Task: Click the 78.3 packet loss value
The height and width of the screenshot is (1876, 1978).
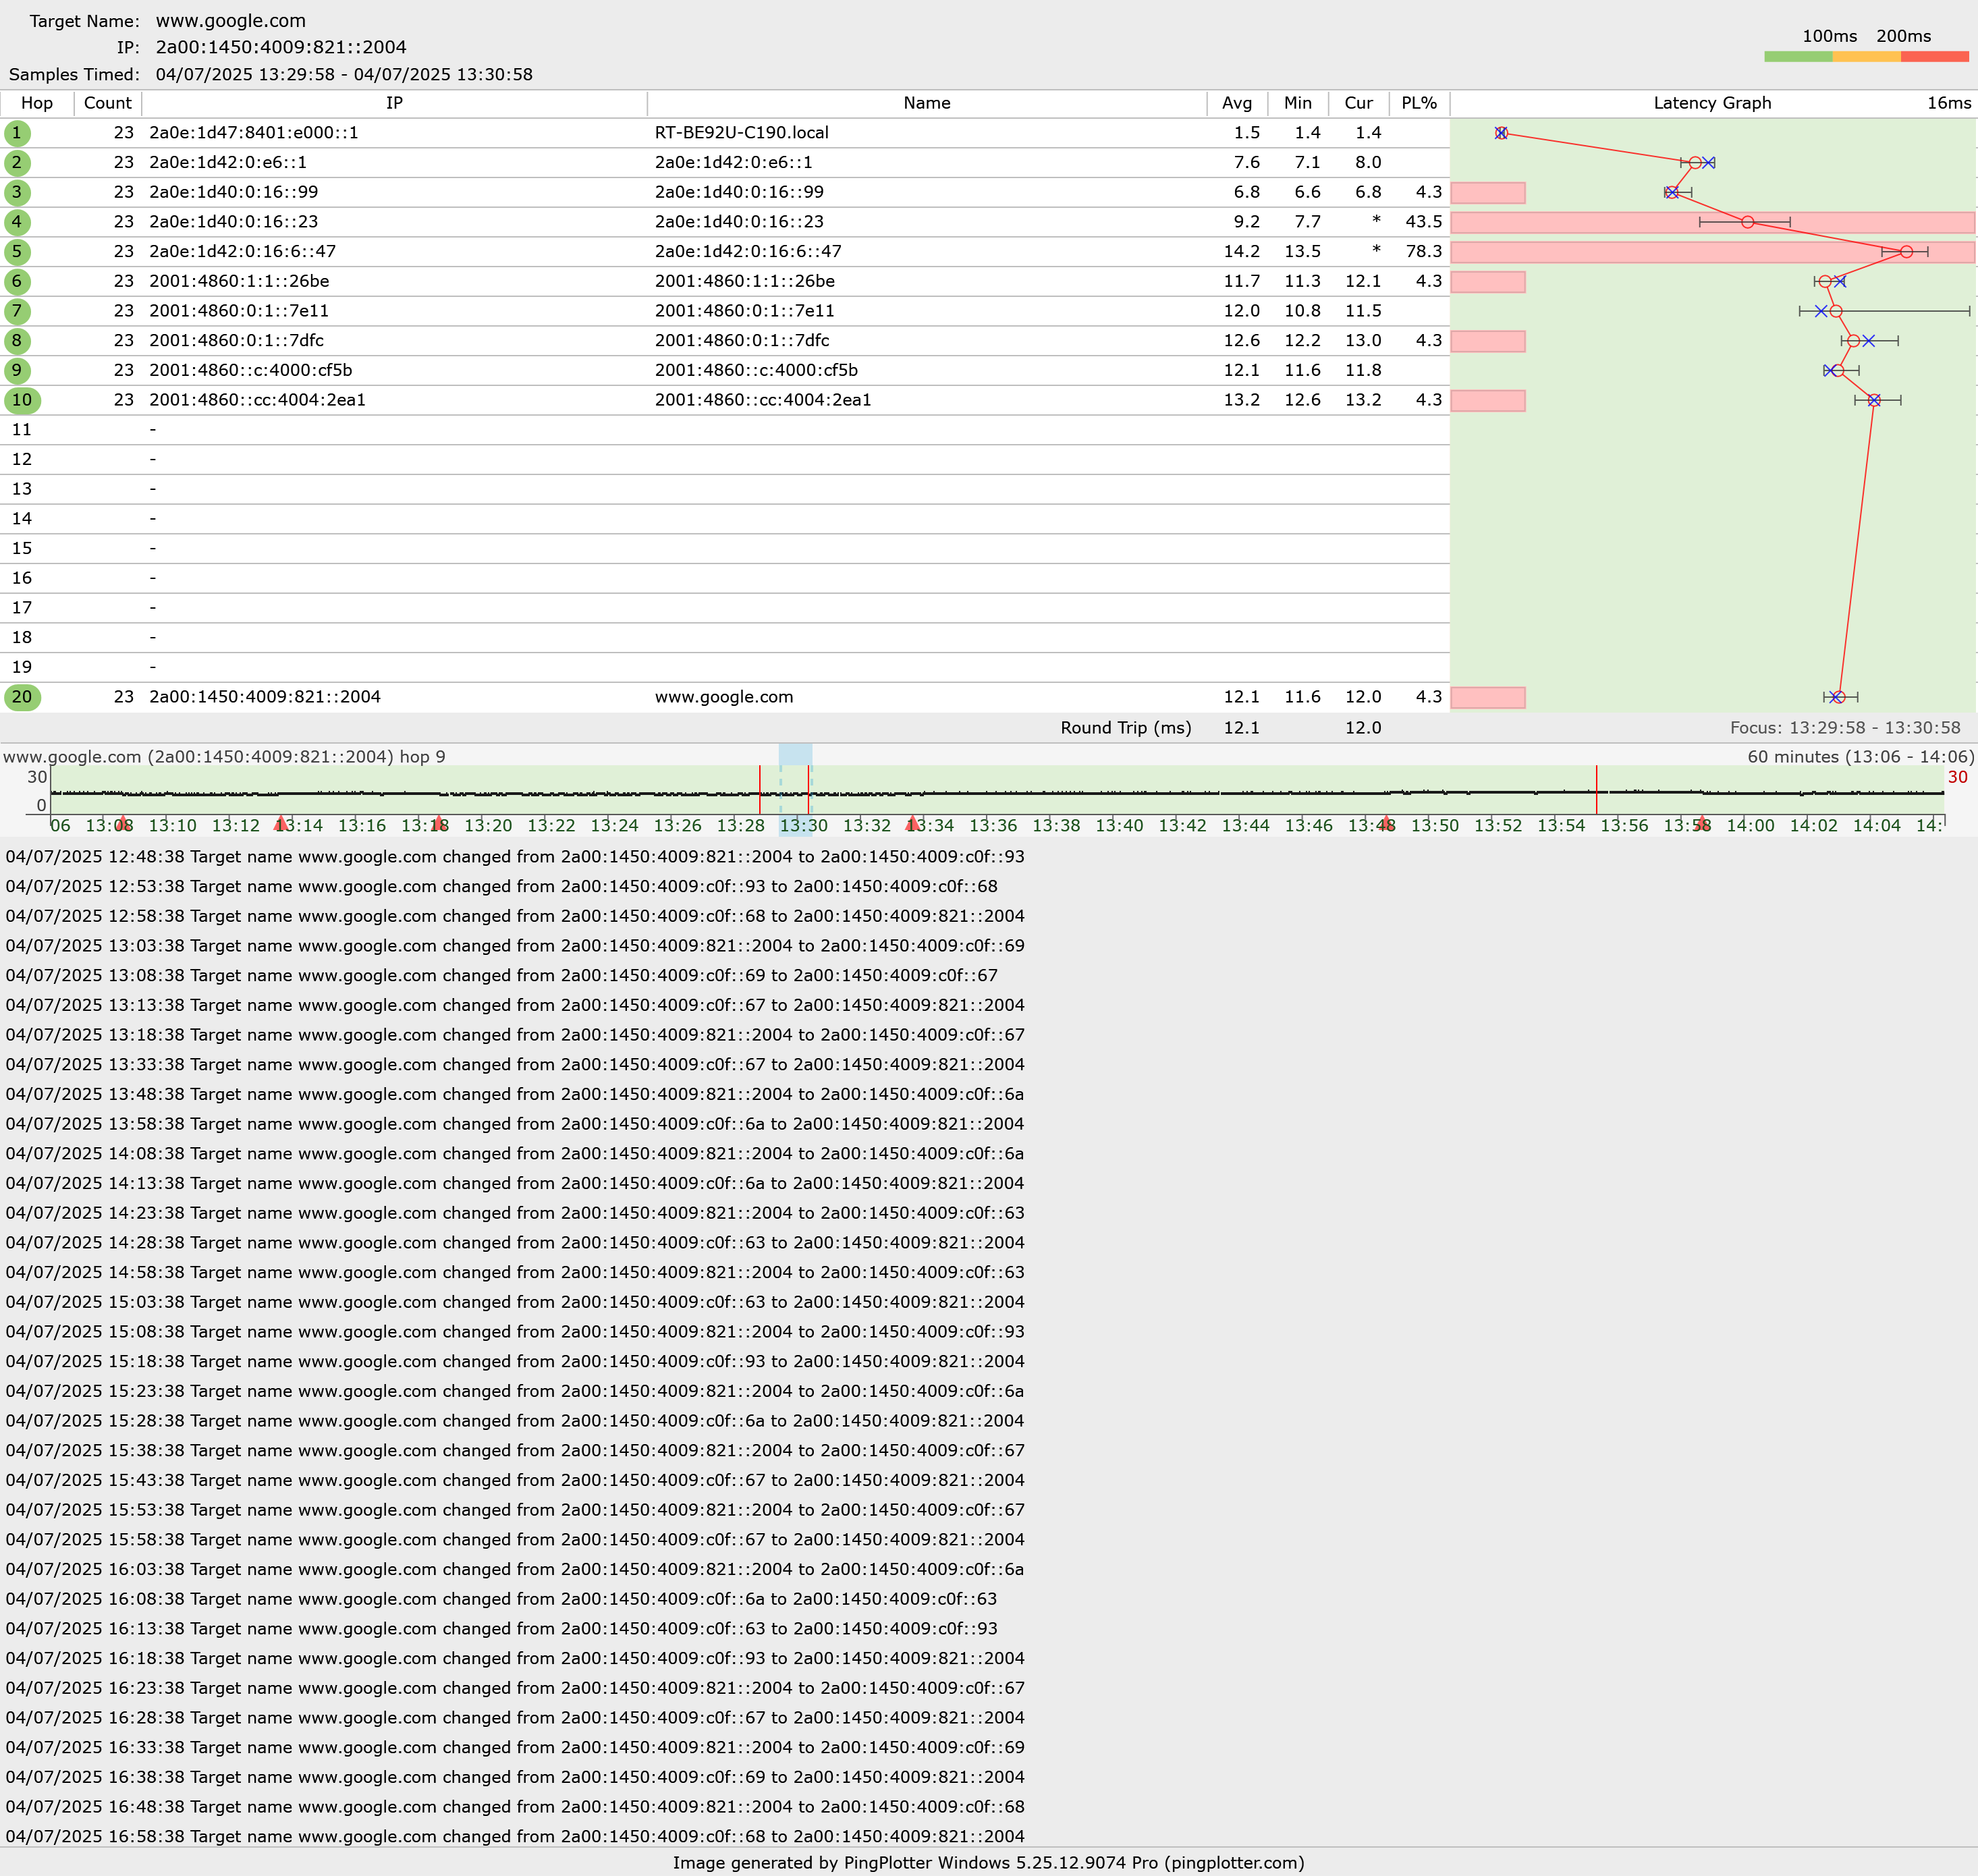Action: (1423, 252)
